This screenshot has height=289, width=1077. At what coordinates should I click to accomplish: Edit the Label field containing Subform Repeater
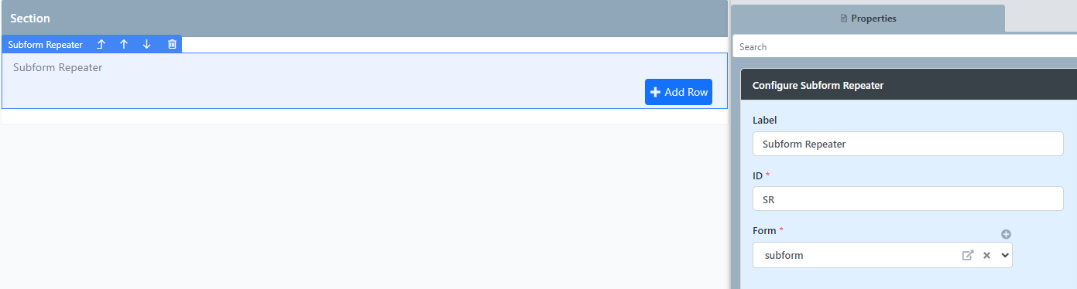pyautogui.click(x=907, y=144)
